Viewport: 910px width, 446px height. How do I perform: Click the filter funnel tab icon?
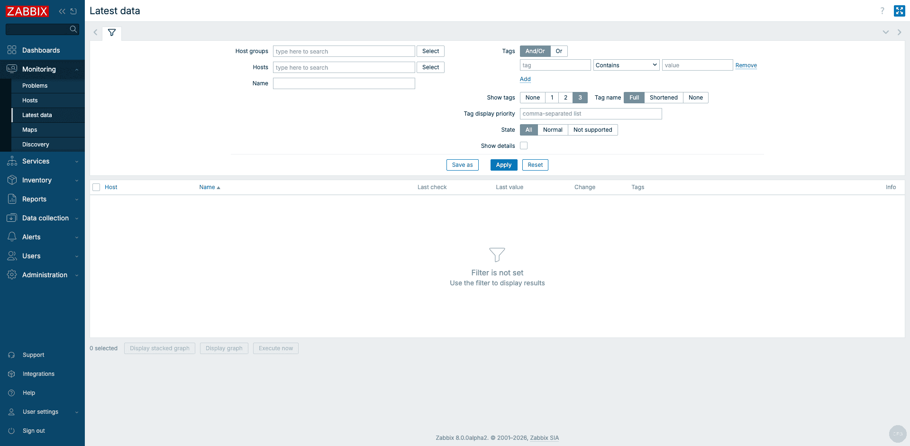point(112,33)
